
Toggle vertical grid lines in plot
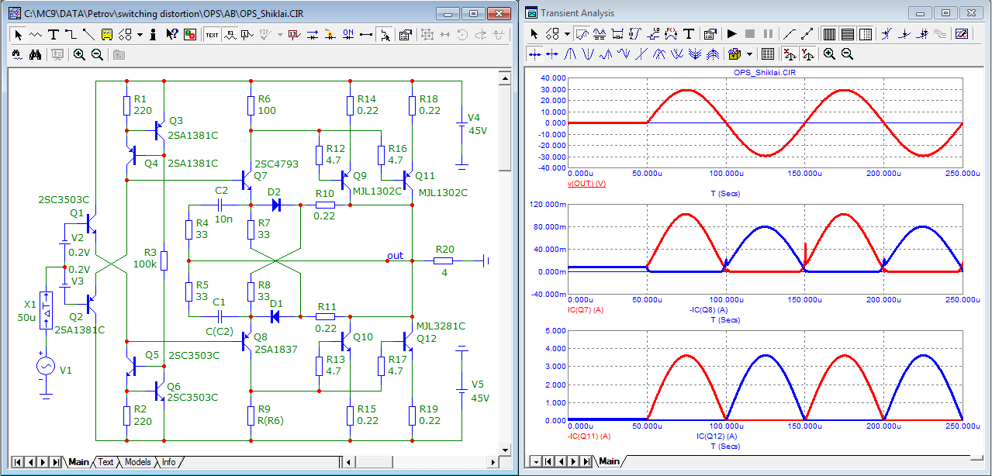tap(829, 34)
